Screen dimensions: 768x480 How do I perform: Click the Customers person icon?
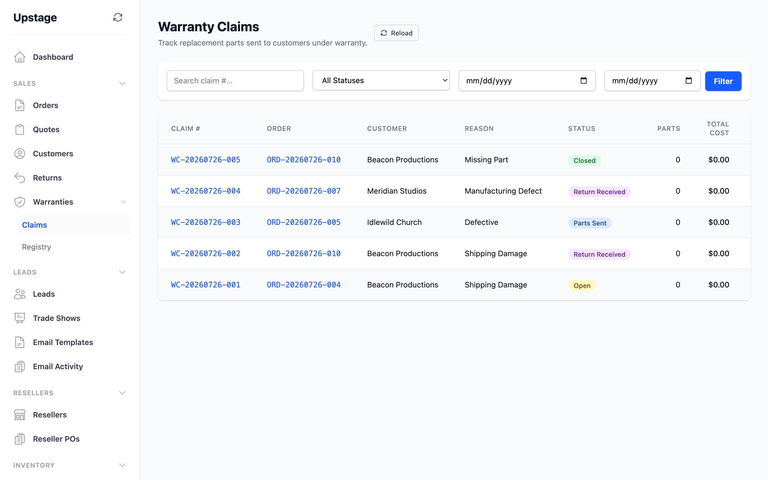(x=20, y=154)
